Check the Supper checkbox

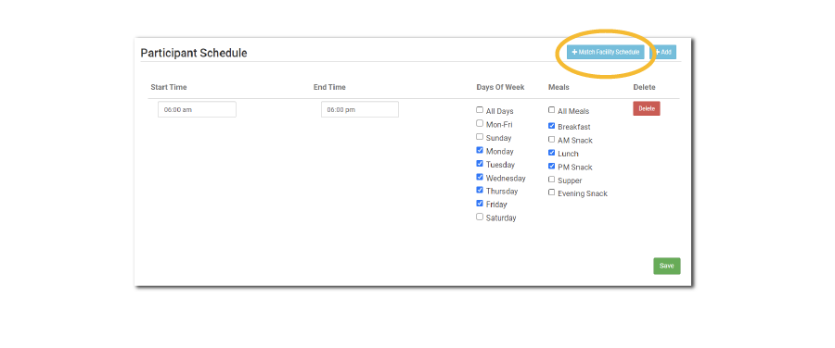tap(552, 179)
